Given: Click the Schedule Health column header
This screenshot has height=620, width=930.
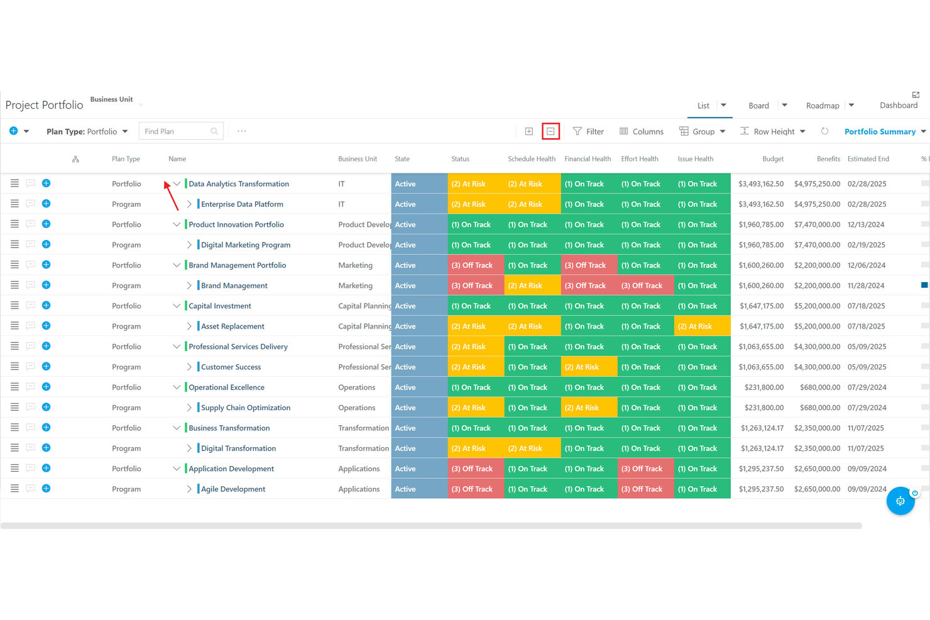Looking at the screenshot, I should [532, 159].
